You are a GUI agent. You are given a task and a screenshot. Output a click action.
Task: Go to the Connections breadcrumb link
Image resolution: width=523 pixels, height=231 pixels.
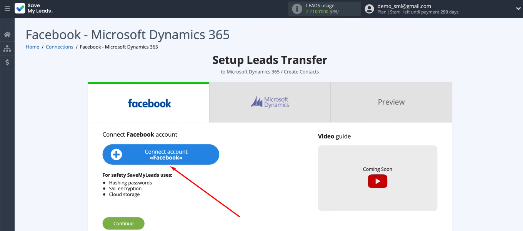click(60, 47)
